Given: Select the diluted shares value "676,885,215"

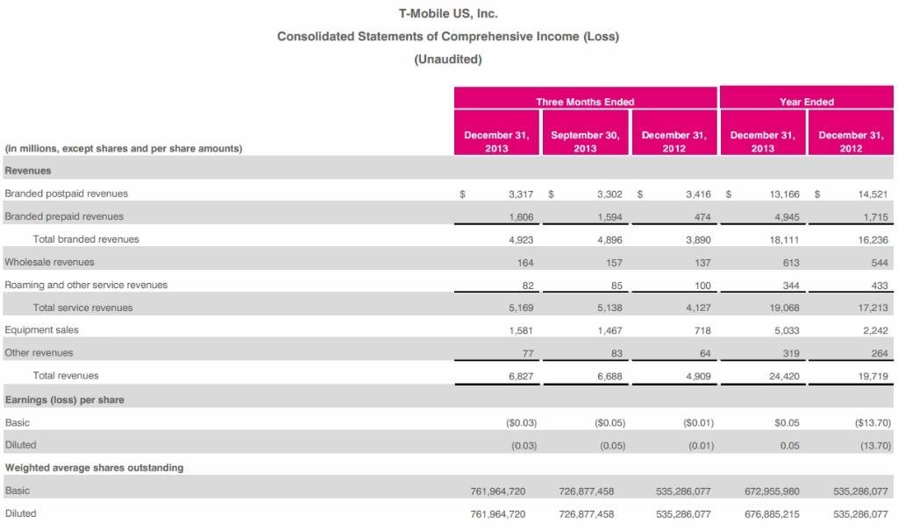Looking at the screenshot, I should pyautogui.click(x=772, y=514).
